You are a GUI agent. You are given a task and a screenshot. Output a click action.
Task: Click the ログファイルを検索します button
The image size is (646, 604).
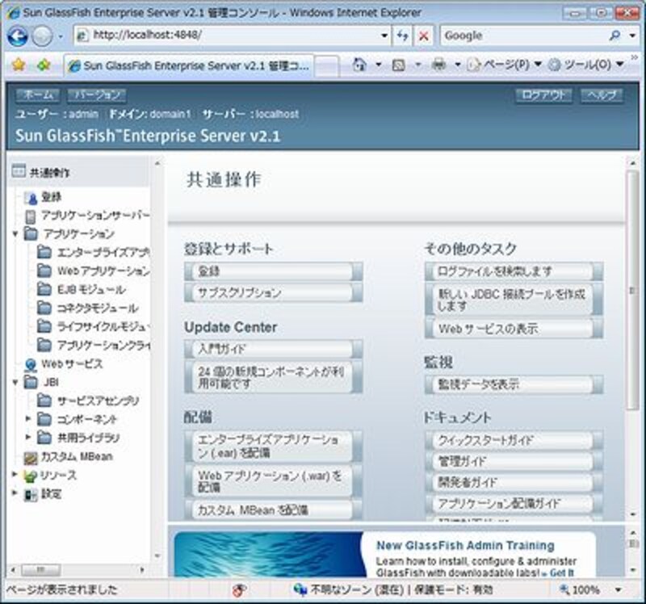pos(513,271)
